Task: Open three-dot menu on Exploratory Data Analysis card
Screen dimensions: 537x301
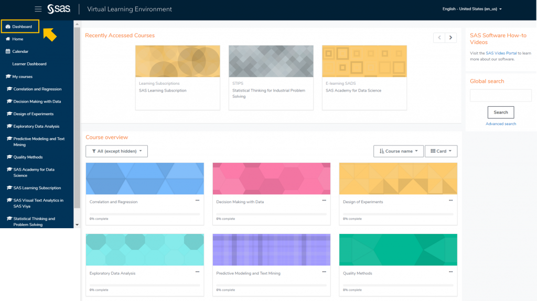Action: tap(198, 272)
